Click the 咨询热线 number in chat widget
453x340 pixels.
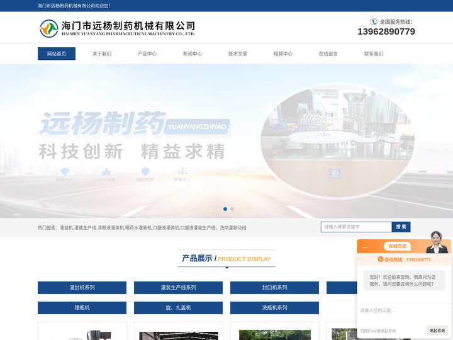(x=418, y=259)
